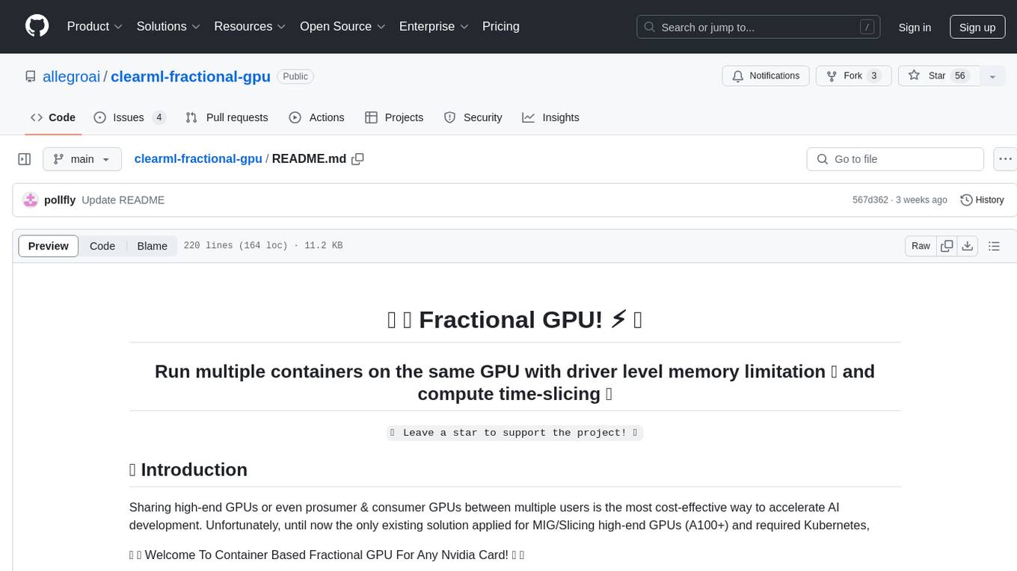Switch to the Issues tab

point(130,117)
